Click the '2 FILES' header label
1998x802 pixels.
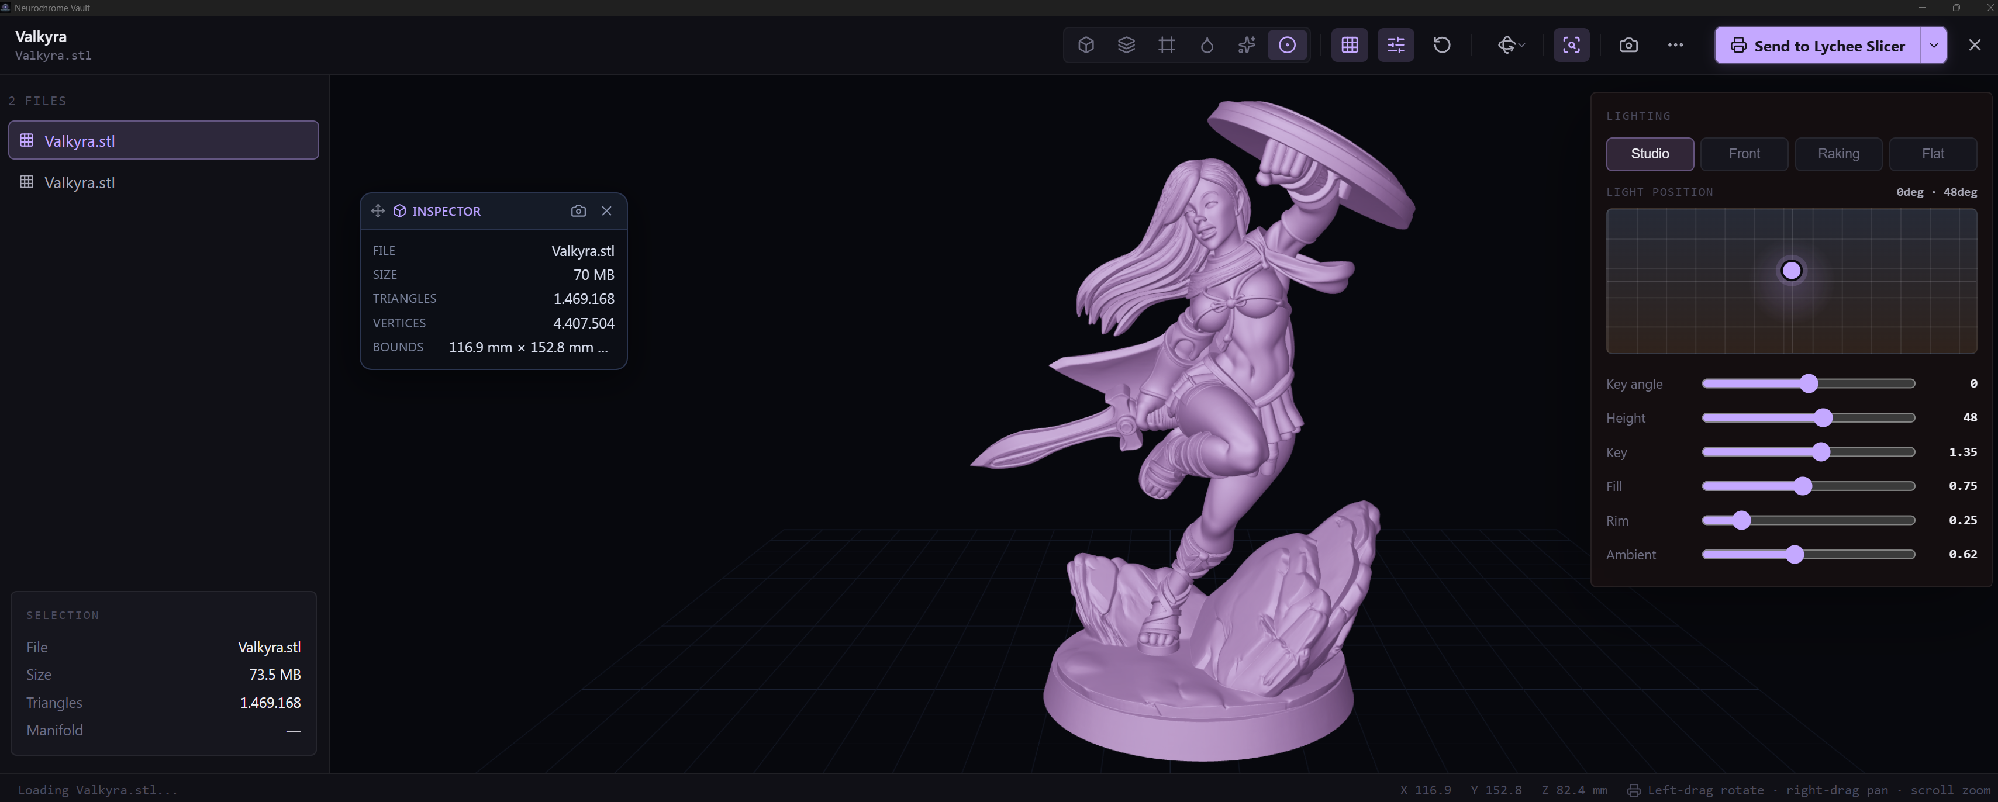(37, 101)
